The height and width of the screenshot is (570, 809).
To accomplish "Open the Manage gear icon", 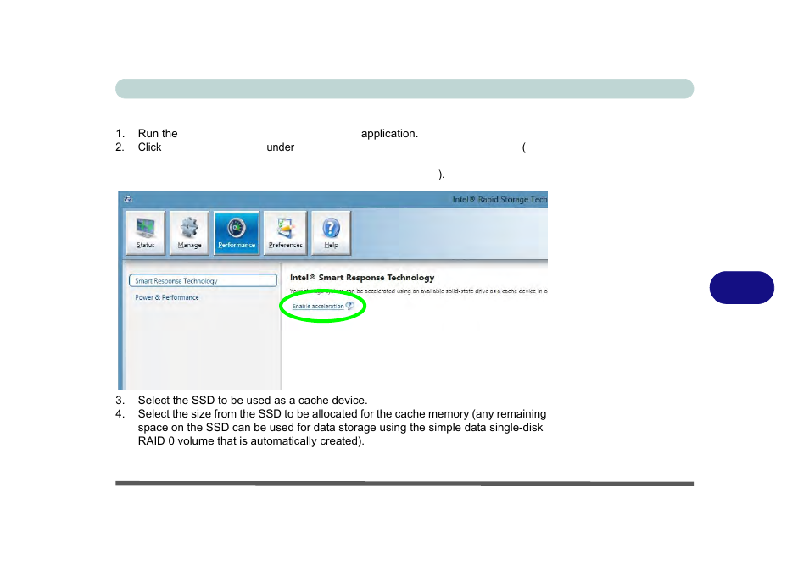I will pyautogui.click(x=189, y=233).
